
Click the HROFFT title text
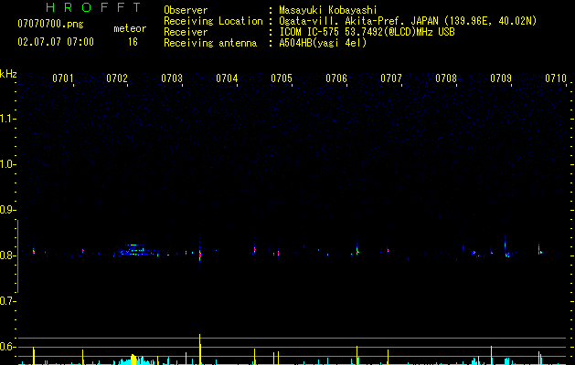click(93, 7)
